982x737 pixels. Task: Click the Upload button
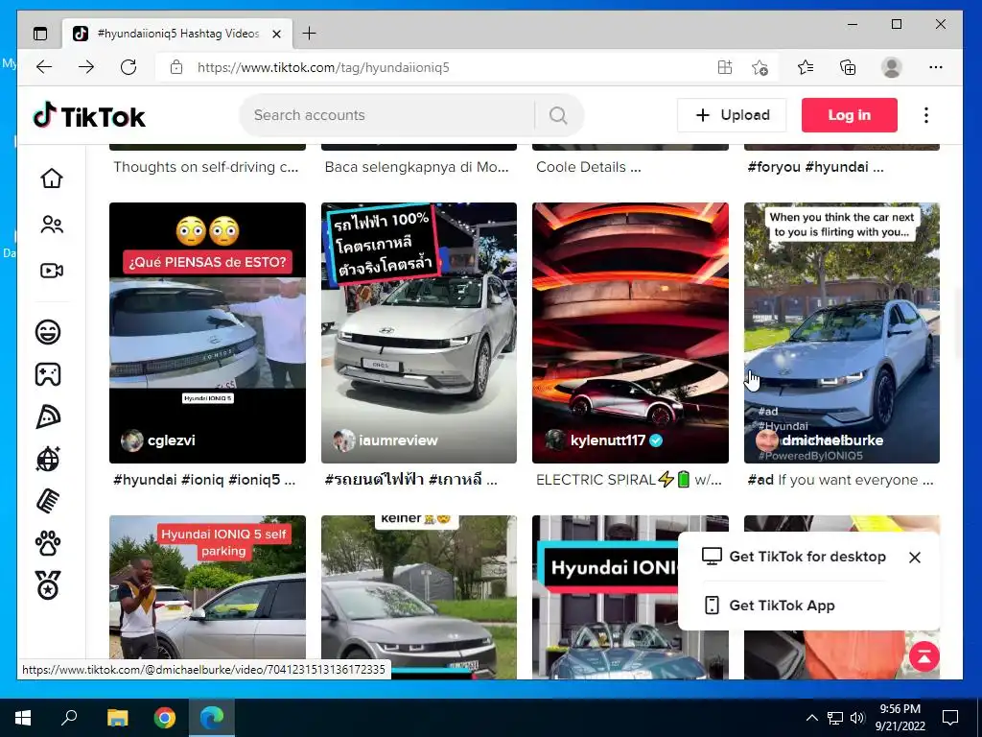point(732,115)
